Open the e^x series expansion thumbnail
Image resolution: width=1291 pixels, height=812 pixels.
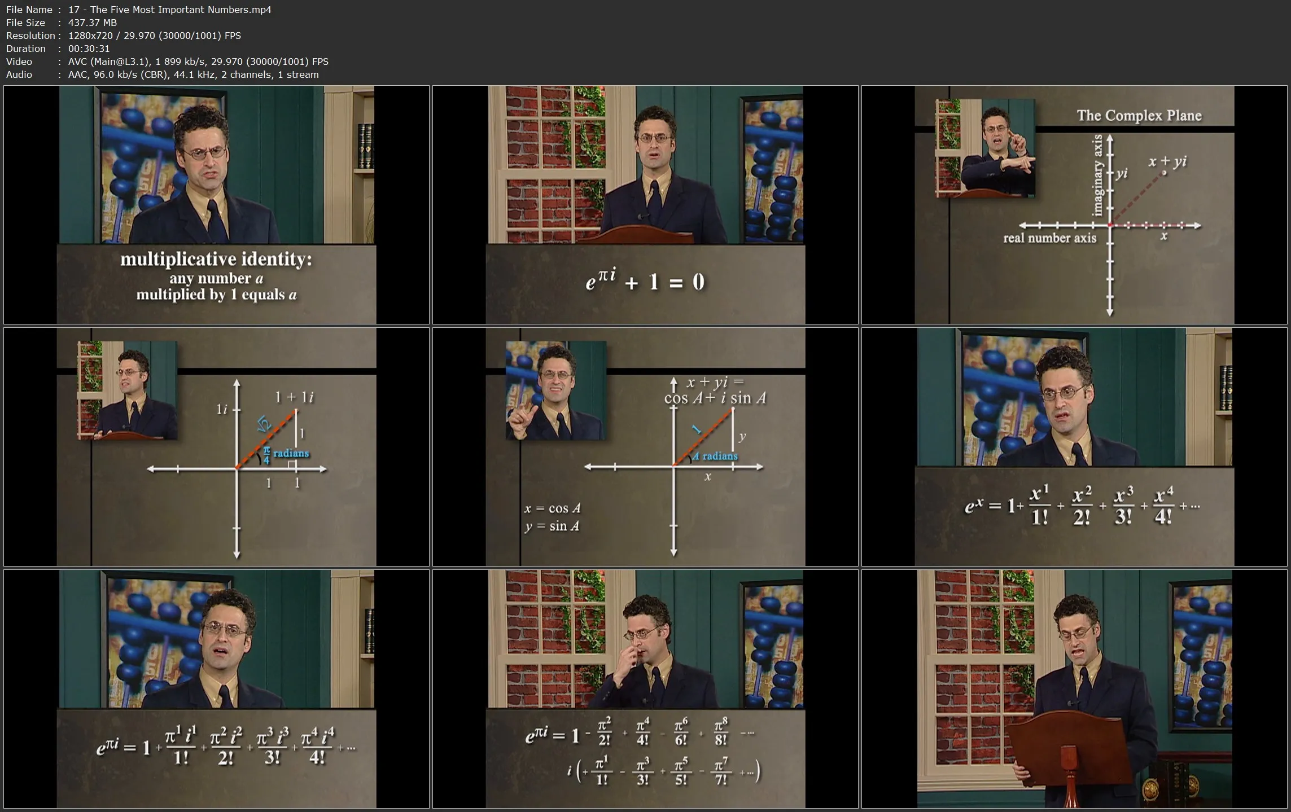coord(1074,446)
